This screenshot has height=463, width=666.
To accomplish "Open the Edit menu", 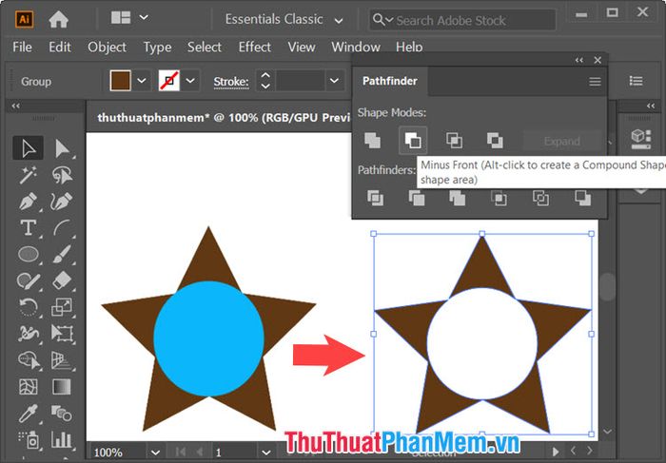I will (x=59, y=47).
